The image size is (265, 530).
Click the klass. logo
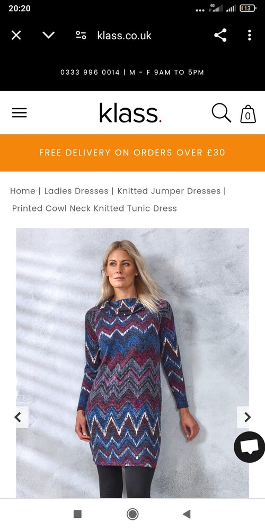[x=130, y=113]
